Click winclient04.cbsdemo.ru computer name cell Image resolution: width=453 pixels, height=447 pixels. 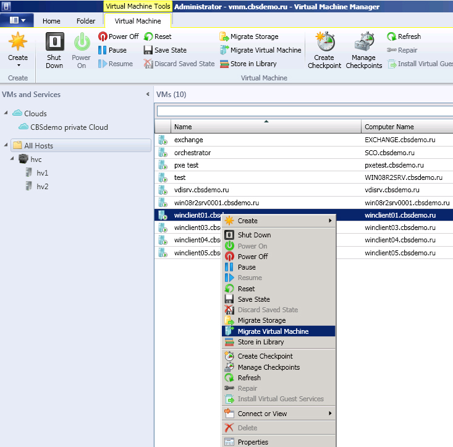(400, 240)
